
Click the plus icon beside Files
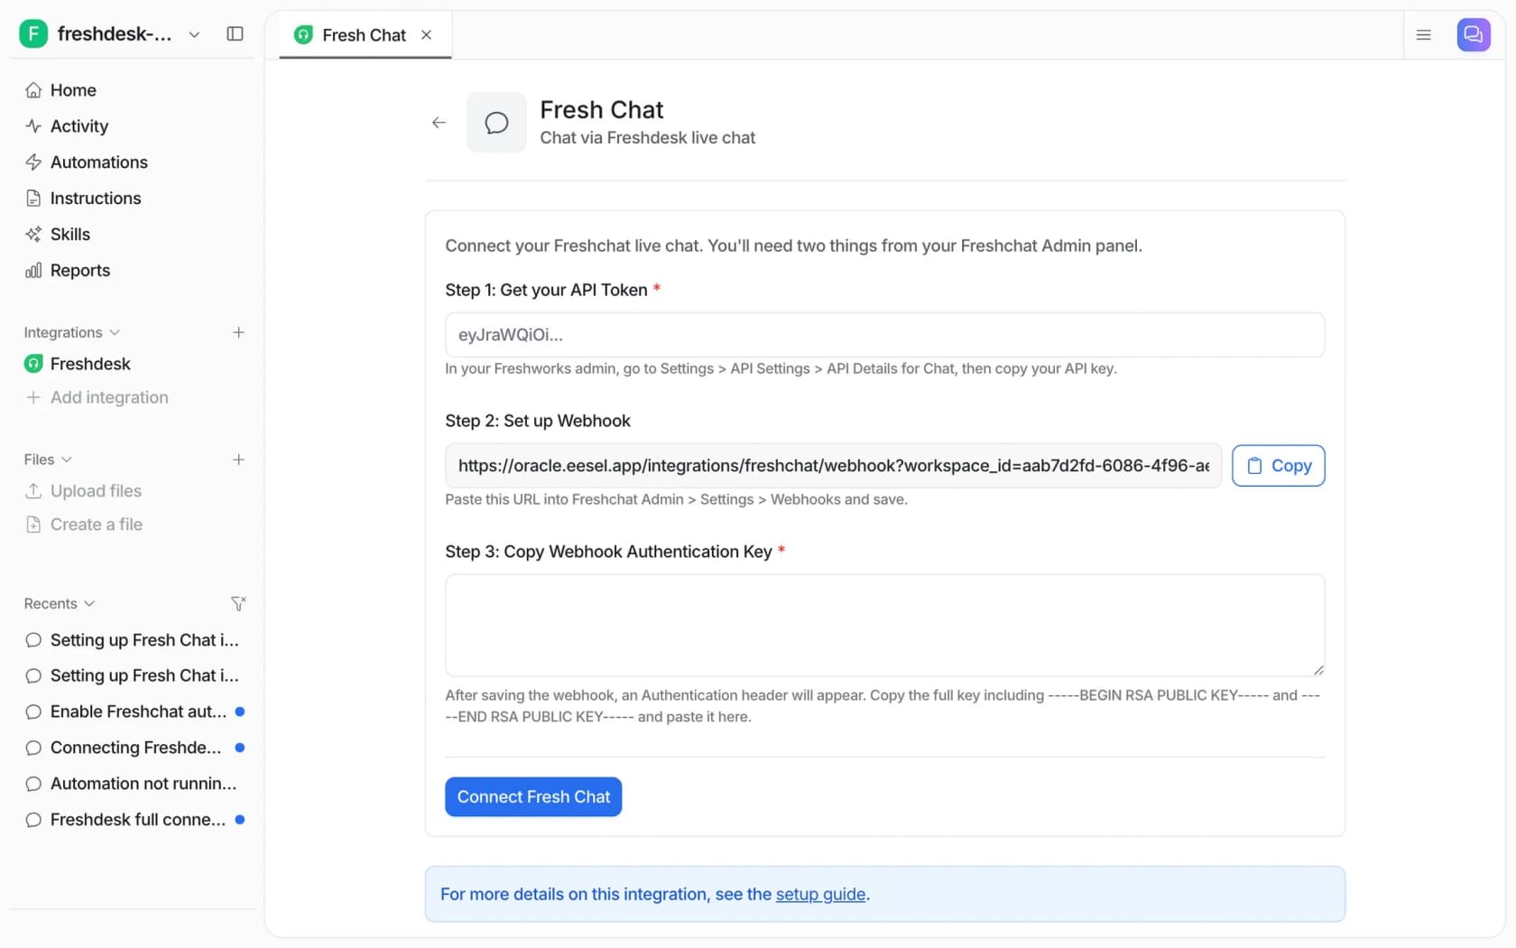coord(238,460)
